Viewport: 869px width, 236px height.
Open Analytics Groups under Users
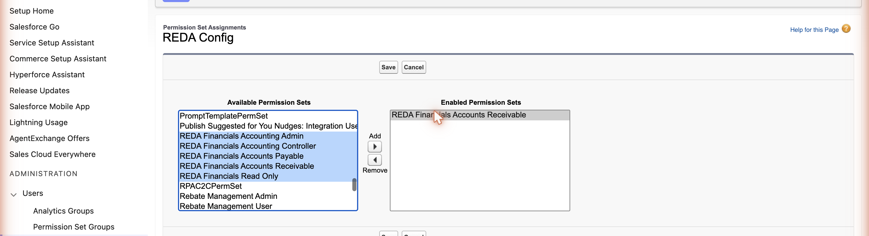64,211
